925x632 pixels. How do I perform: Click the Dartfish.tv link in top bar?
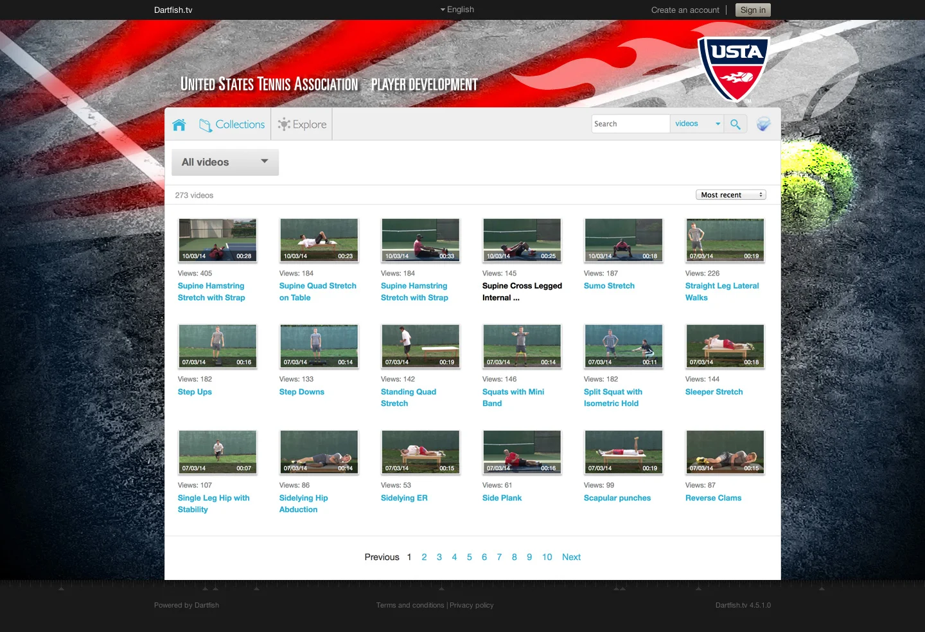pos(173,10)
